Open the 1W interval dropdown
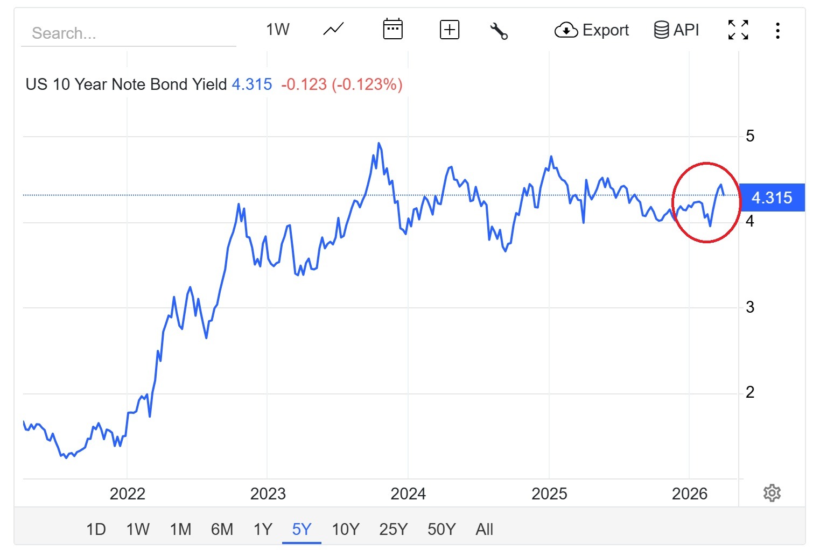Viewport: 820px width, 550px height. click(x=278, y=30)
